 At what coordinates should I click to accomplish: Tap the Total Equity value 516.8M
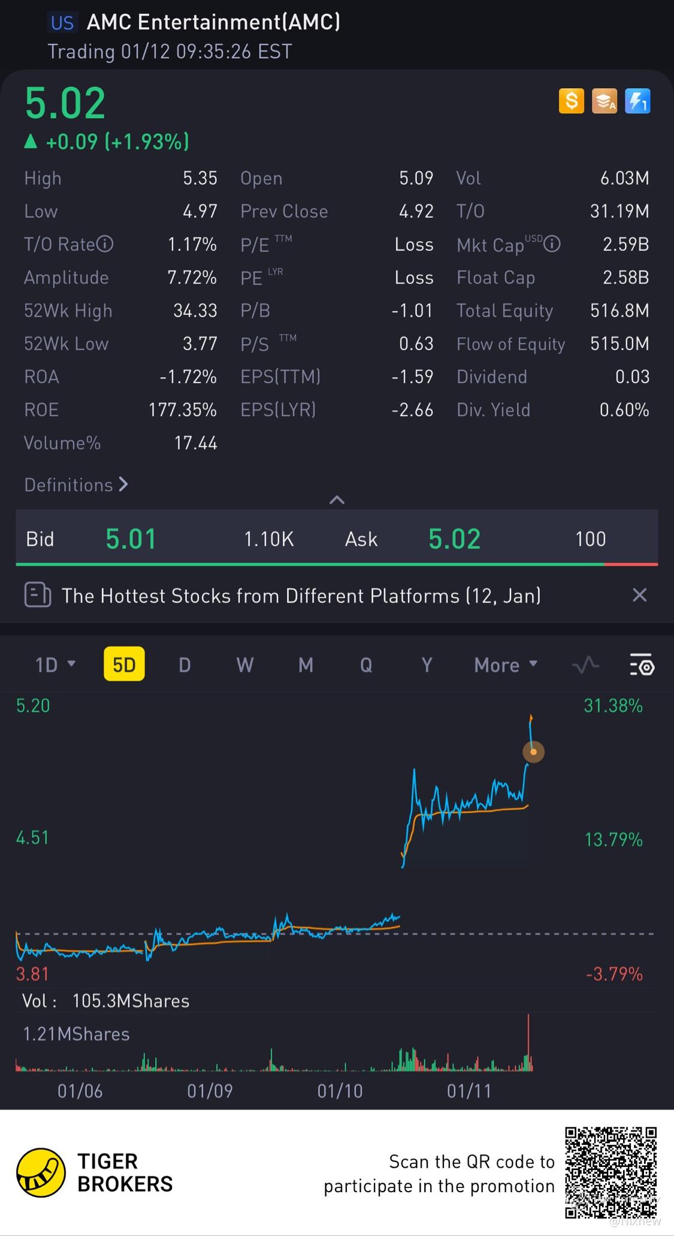[619, 310]
